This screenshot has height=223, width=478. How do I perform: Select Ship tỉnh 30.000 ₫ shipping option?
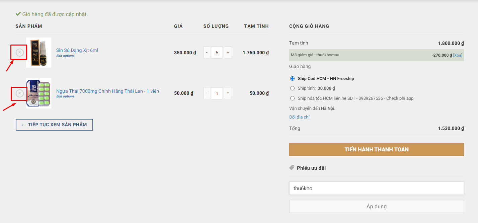pyautogui.click(x=292, y=88)
